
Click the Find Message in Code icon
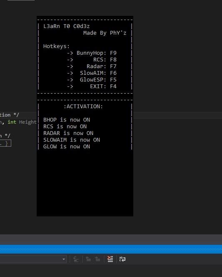(76, 259)
